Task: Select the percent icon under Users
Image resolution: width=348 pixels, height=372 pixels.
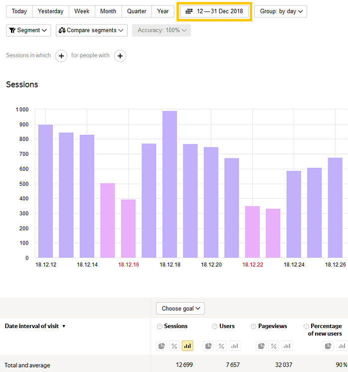Action: (x=221, y=346)
